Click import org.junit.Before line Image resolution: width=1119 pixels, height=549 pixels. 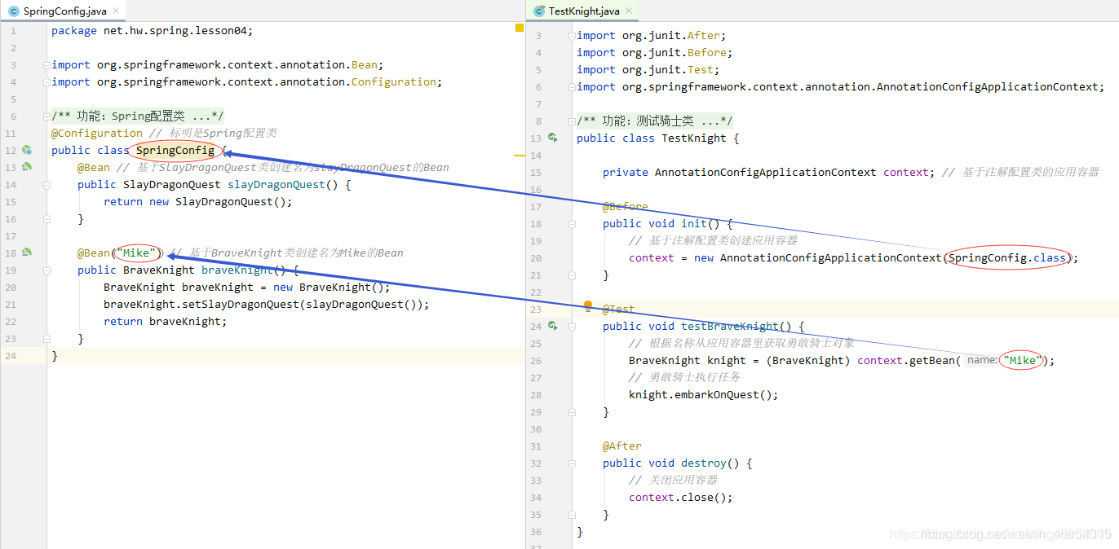point(655,52)
